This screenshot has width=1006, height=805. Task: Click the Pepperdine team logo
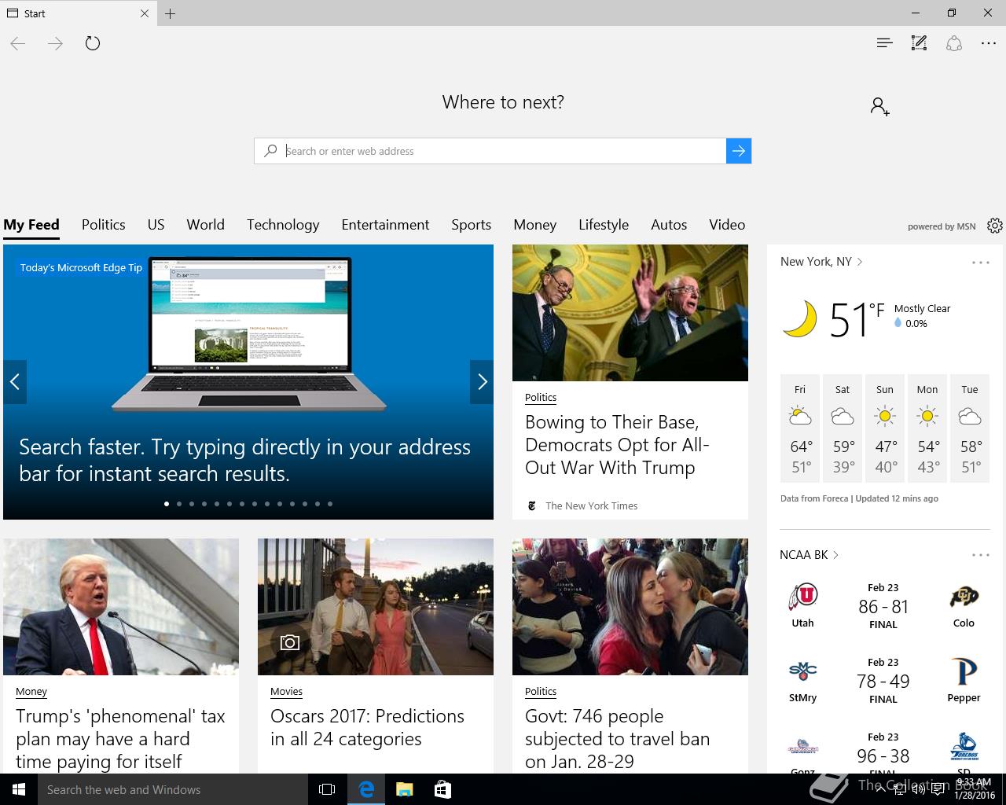click(x=964, y=672)
